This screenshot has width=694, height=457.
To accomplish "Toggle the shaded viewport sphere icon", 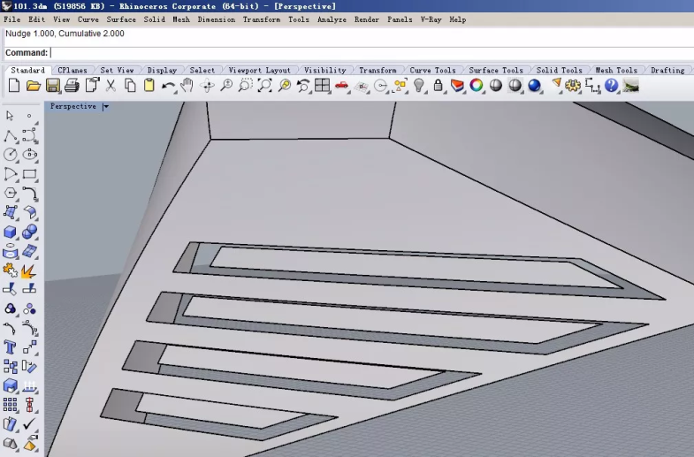I will pos(496,86).
